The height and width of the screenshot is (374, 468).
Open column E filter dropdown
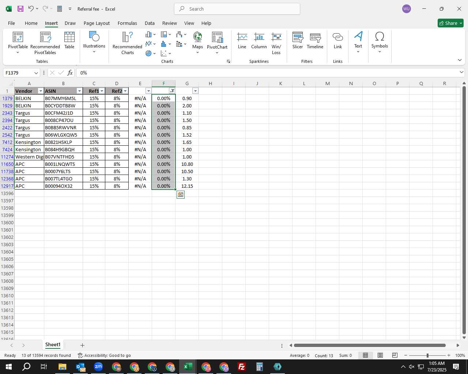coord(148,91)
